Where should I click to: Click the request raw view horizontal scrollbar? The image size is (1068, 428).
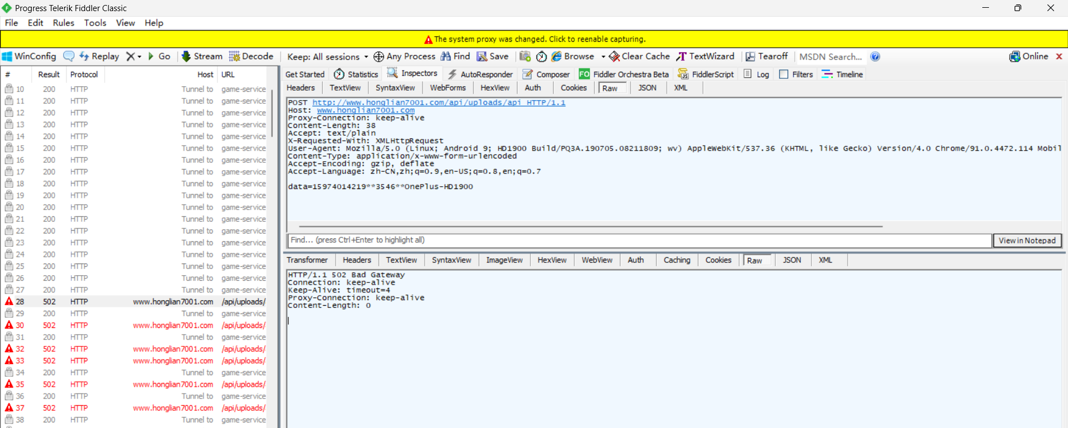tap(590, 227)
